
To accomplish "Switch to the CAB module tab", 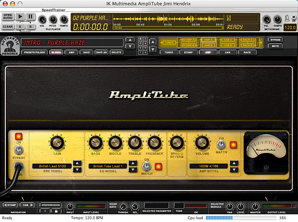I will (x=228, y=52).
